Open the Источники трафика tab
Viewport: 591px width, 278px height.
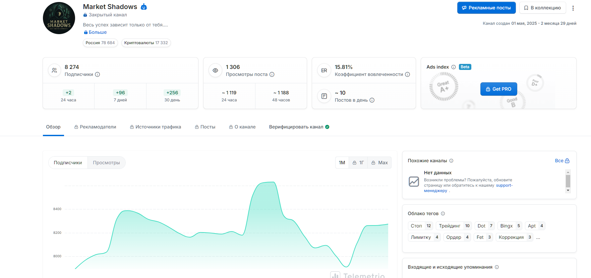tap(156, 127)
